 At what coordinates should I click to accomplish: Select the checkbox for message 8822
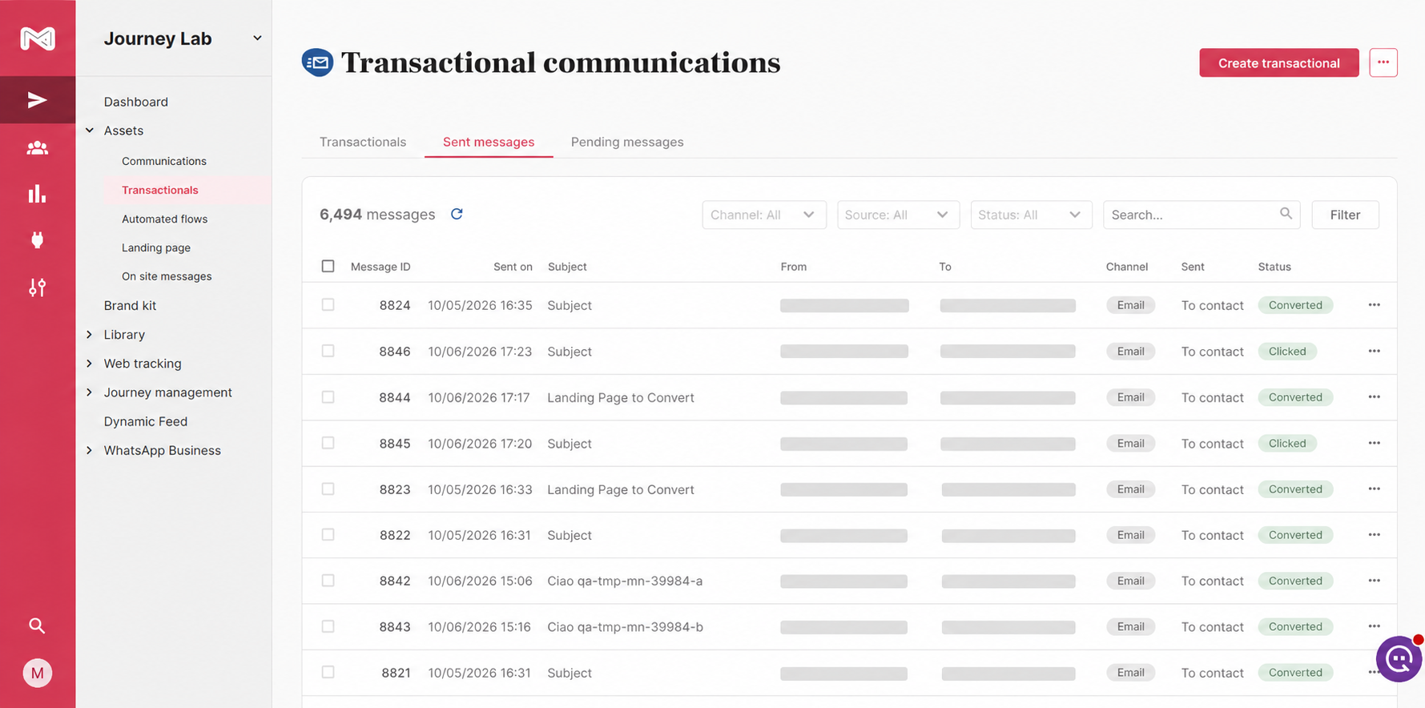[x=328, y=534]
